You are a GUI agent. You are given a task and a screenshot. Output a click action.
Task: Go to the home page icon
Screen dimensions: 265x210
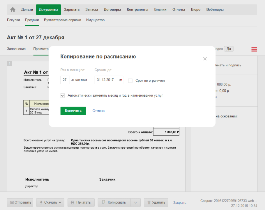coord(13,9)
